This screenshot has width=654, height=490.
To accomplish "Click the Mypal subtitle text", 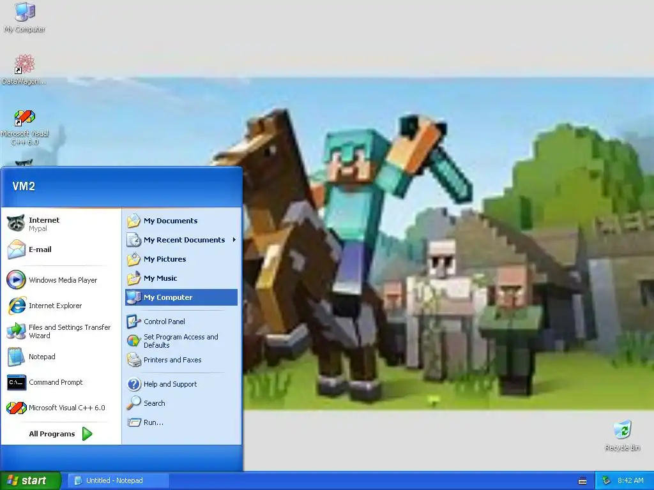I will click(38, 228).
